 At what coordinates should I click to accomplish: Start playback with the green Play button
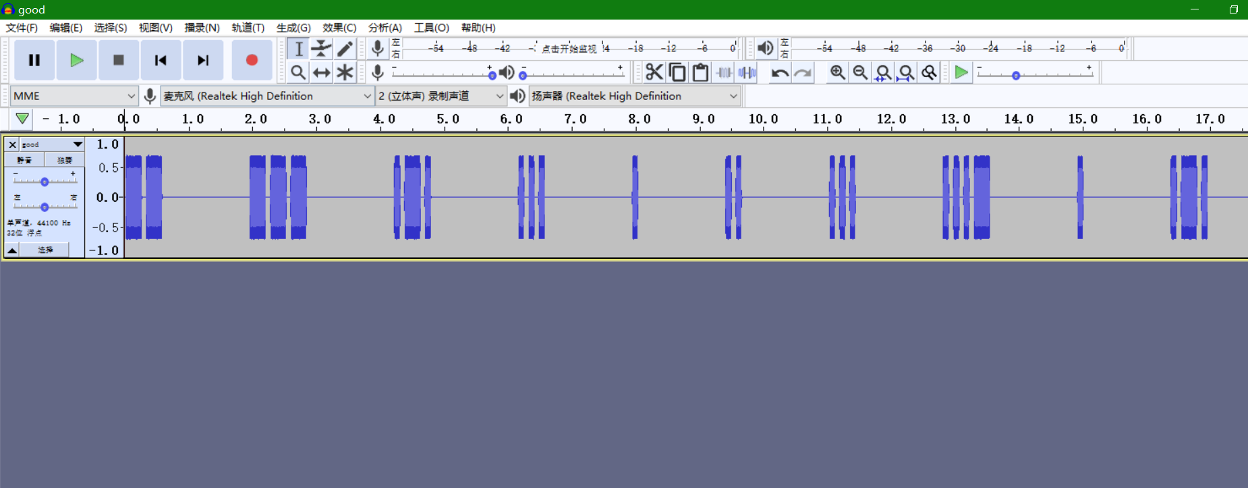76,60
